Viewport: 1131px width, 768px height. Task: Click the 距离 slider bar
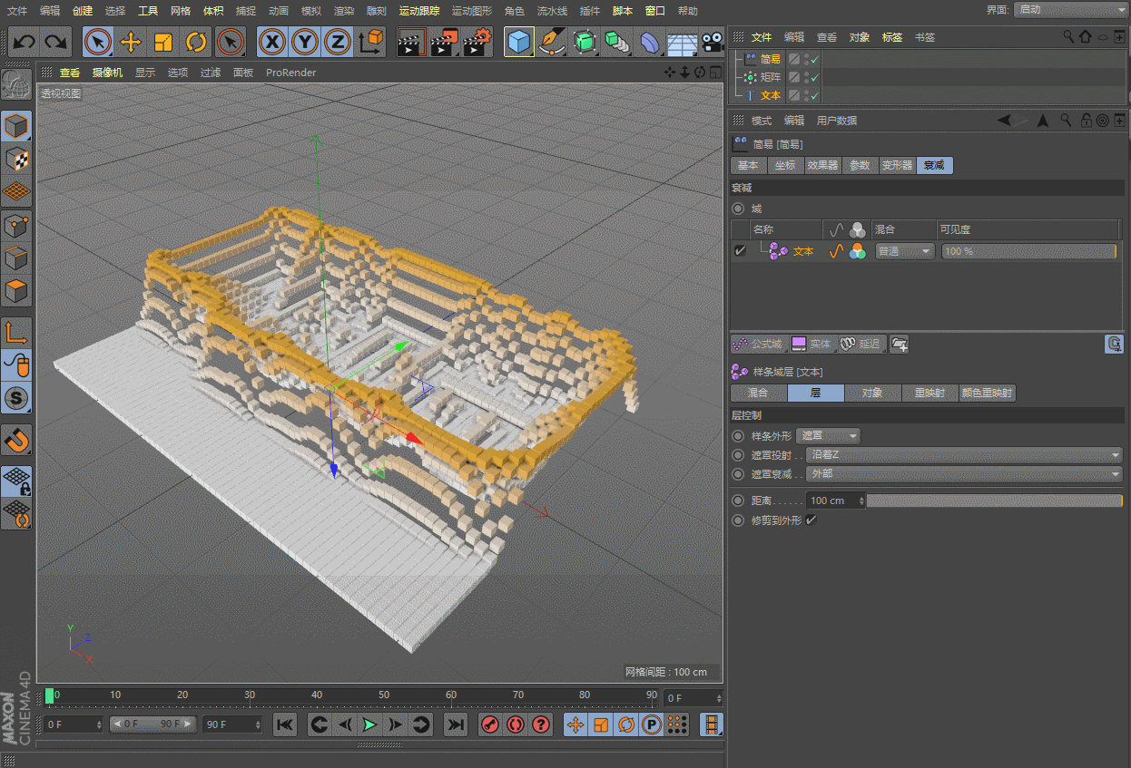(994, 501)
